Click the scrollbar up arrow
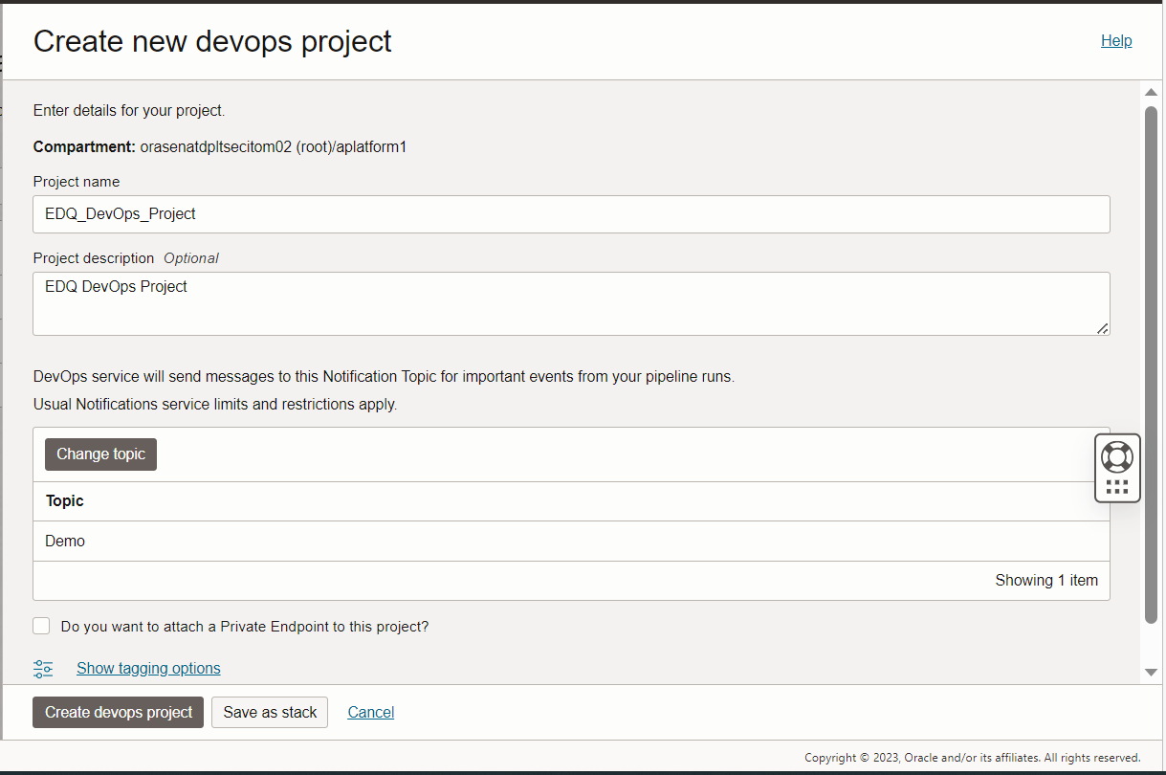Screen dimensions: 1166x775 click(1152, 92)
